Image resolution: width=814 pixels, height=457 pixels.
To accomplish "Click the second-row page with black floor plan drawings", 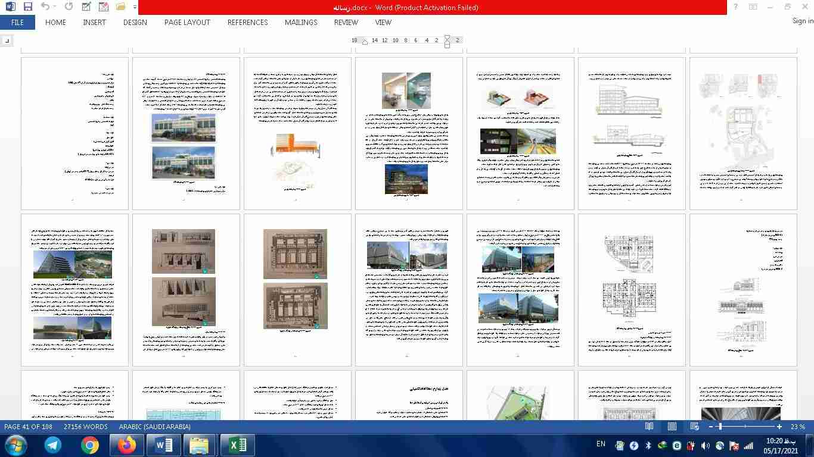I will (x=632, y=290).
